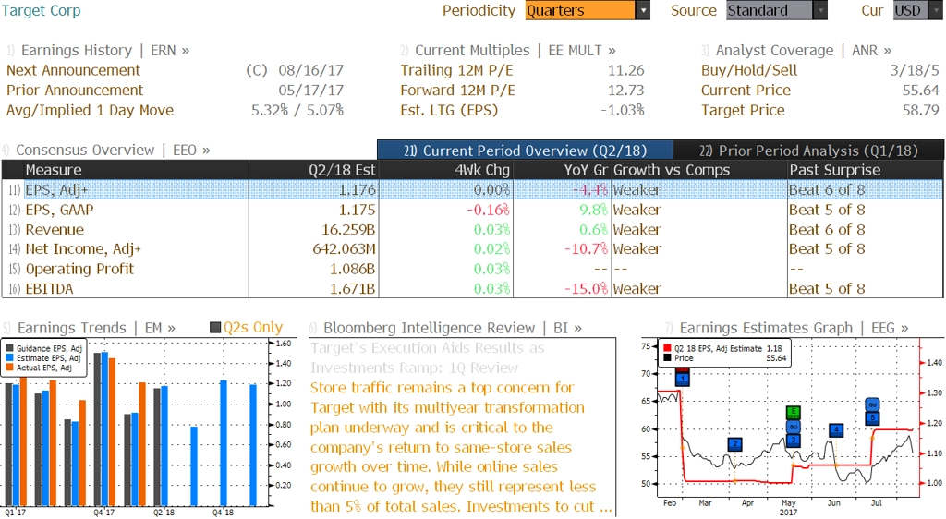Select the Net Income, Adj+ row
946x519 pixels.
pos(472,249)
